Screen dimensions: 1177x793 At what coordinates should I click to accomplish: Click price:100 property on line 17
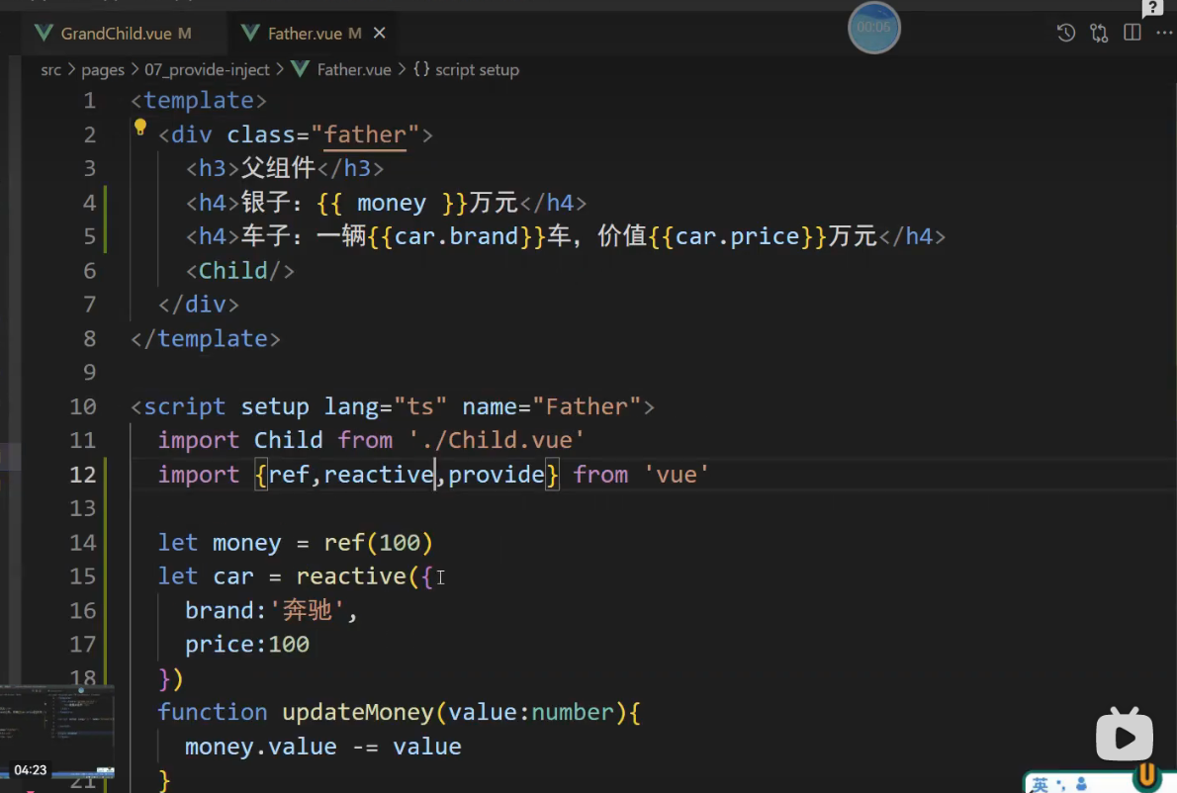click(x=247, y=645)
